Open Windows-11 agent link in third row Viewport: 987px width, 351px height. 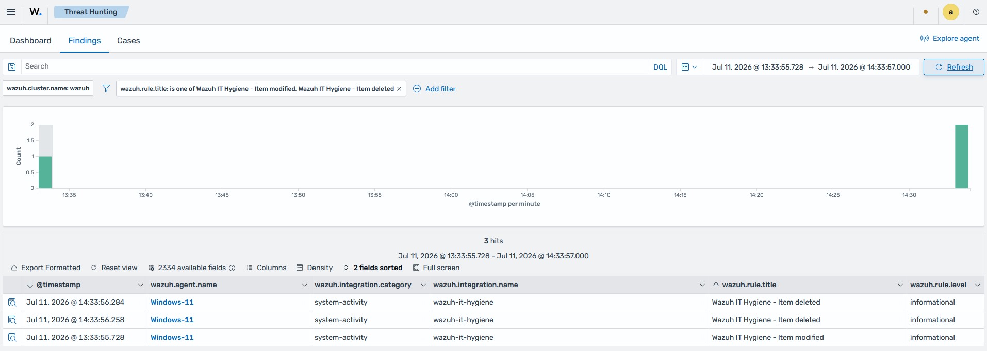tap(172, 337)
